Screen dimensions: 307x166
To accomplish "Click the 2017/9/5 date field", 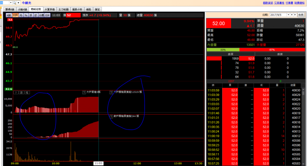I will click(x=278, y=15).
